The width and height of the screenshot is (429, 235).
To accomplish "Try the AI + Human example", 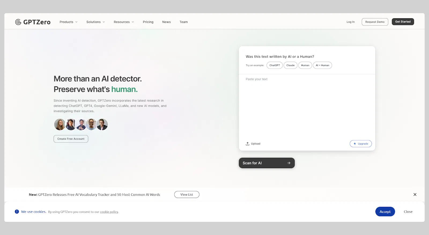I will [323, 65].
